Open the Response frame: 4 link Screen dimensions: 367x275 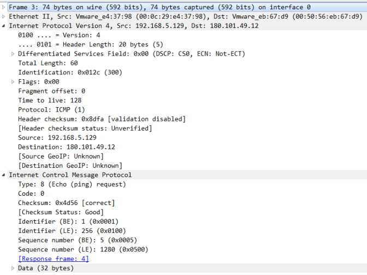click(x=53, y=259)
